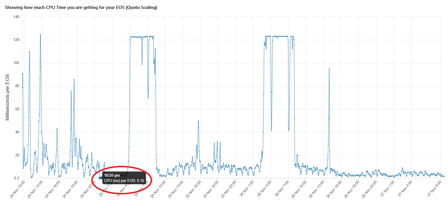448x201 pixels.
Task: Click the 95 ms spike on 26 Nov afternoon
Action: (329, 68)
